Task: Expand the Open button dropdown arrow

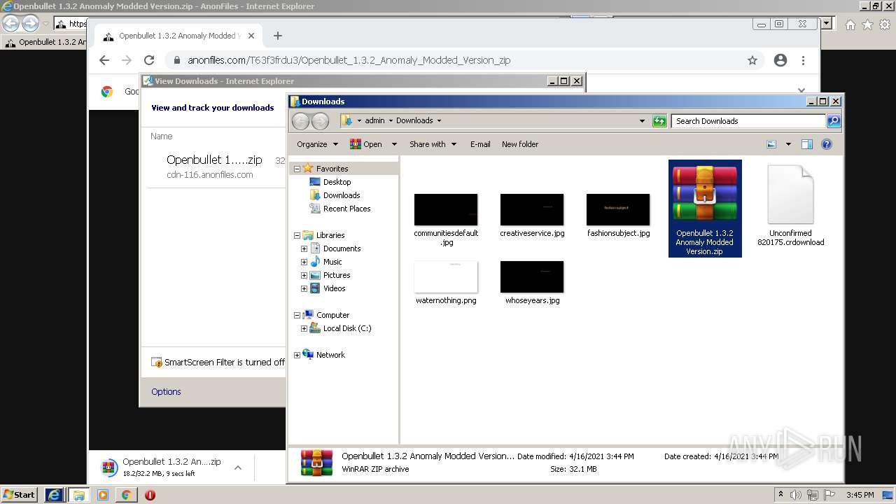Action: click(394, 144)
